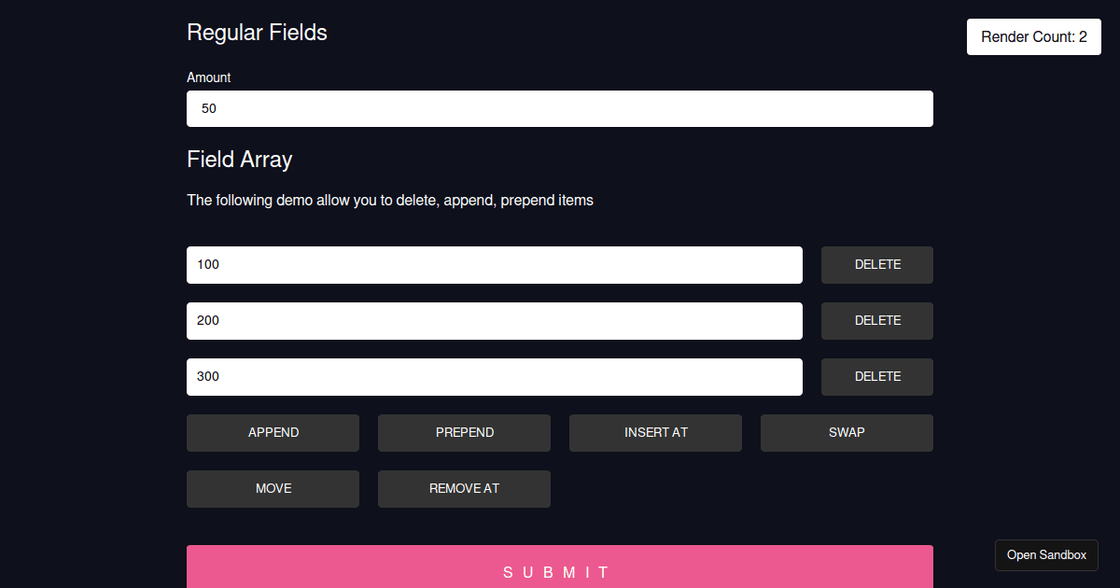Click the Swap button
The height and width of the screenshot is (588, 1120).
click(847, 433)
